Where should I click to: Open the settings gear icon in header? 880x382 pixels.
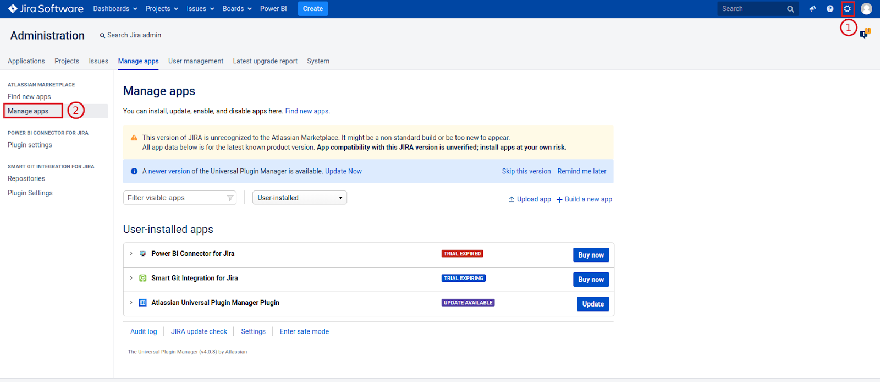847,9
